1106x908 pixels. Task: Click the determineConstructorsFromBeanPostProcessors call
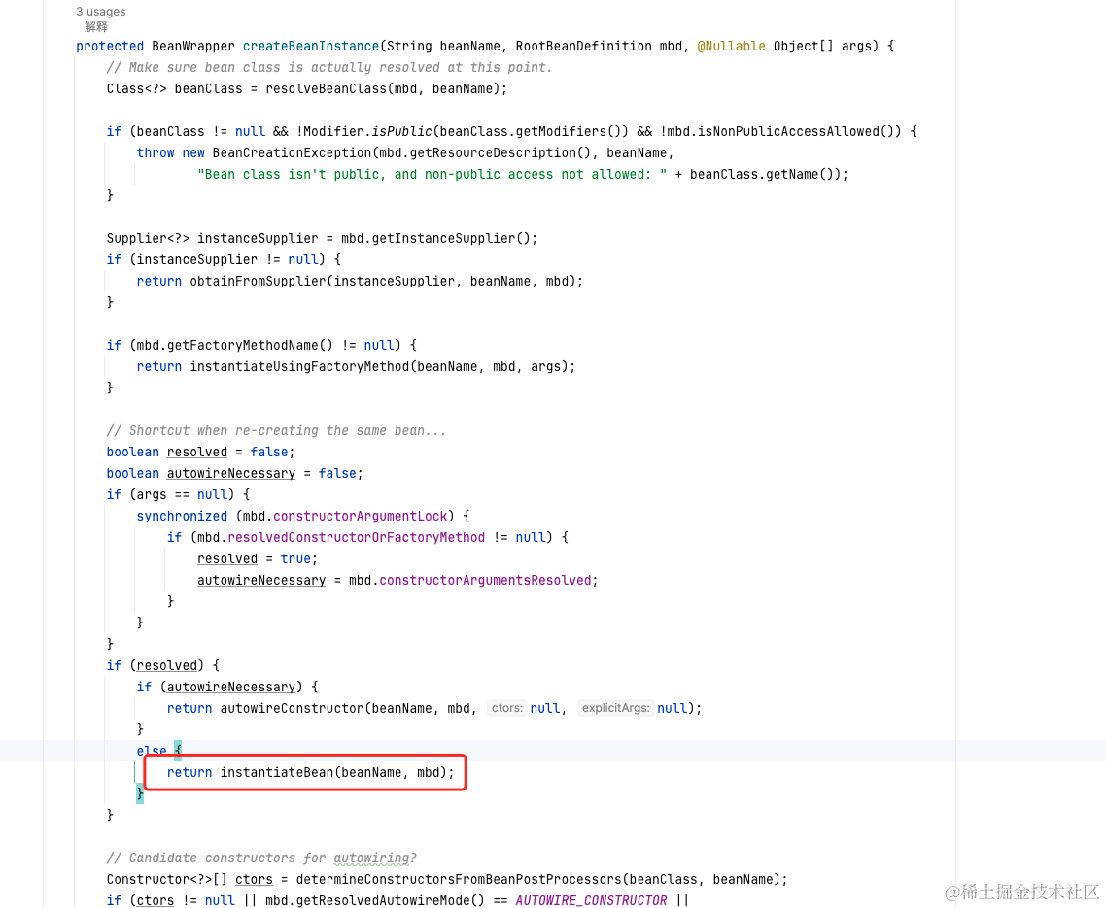pyautogui.click(x=459, y=879)
